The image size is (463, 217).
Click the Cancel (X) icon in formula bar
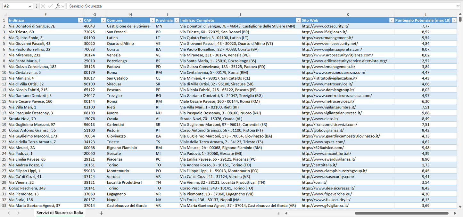[x=43, y=6]
